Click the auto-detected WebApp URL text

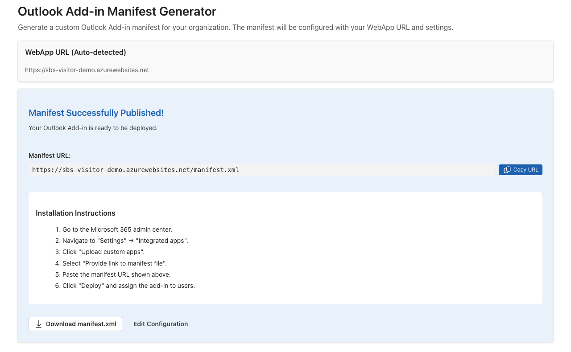(x=87, y=70)
